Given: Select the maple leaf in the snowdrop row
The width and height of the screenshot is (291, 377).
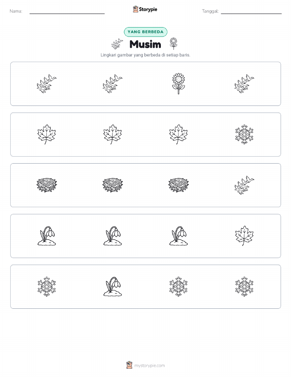Looking at the screenshot, I should pyautogui.click(x=244, y=236).
